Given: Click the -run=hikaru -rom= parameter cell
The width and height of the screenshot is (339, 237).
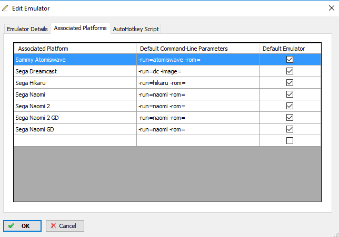Looking at the screenshot, I should click(x=198, y=83).
